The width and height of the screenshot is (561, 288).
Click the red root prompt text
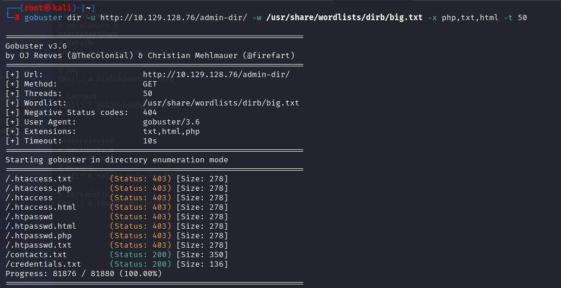(33, 8)
